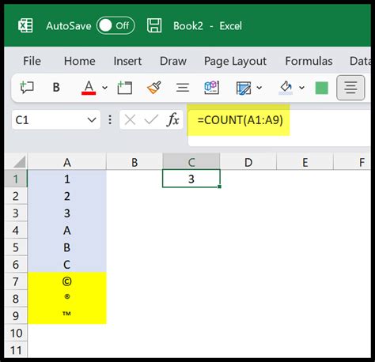Expand the font color dropdown arrow

[x=104, y=88]
